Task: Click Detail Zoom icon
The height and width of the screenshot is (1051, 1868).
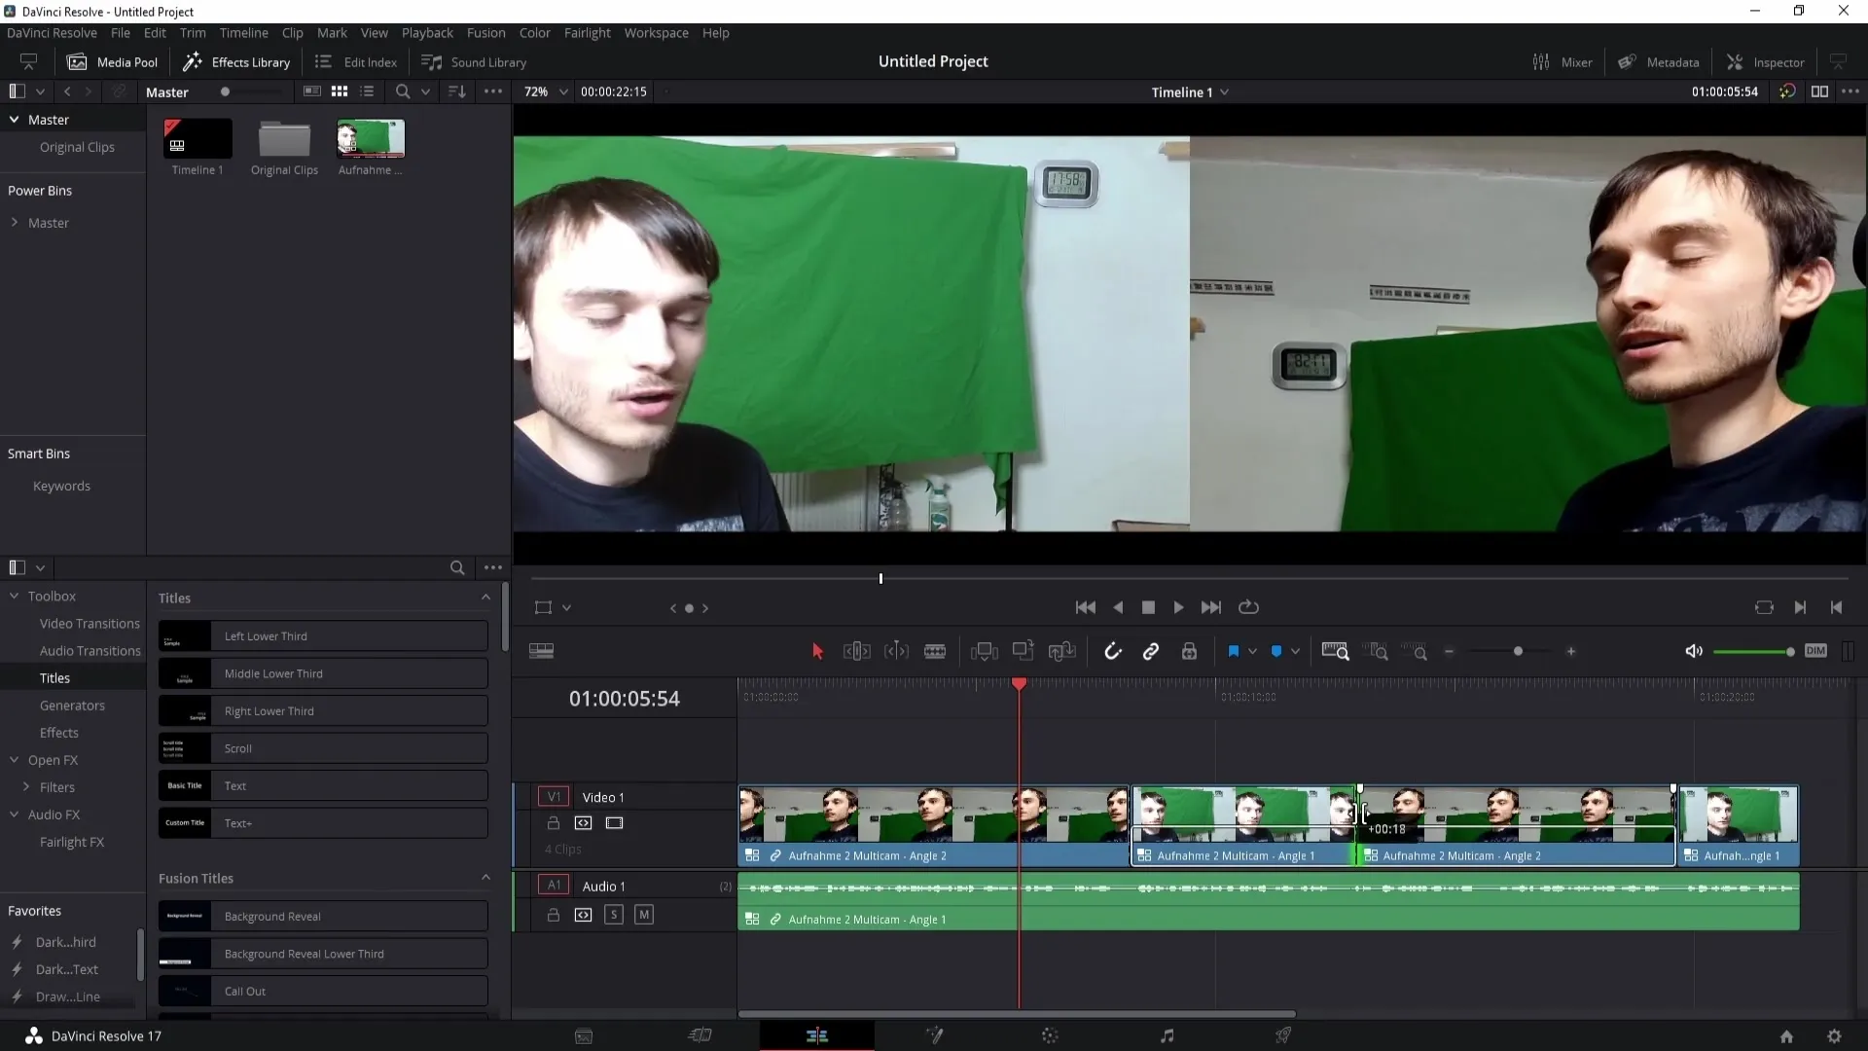Action: (1377, 651)
